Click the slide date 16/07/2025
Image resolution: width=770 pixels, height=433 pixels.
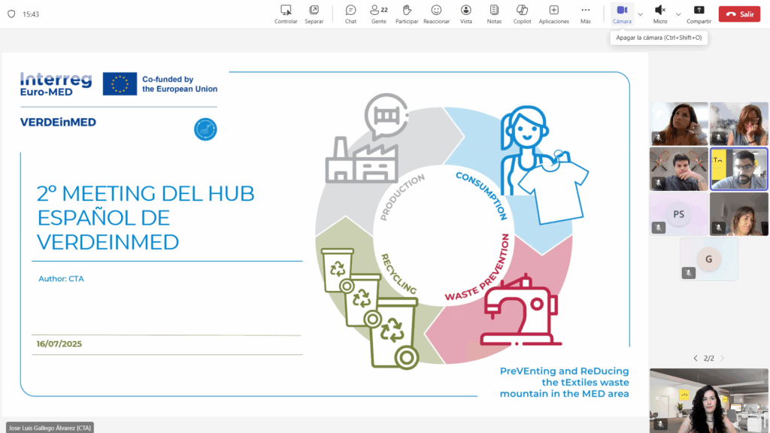pyautogui.click(x=59, y=344)
